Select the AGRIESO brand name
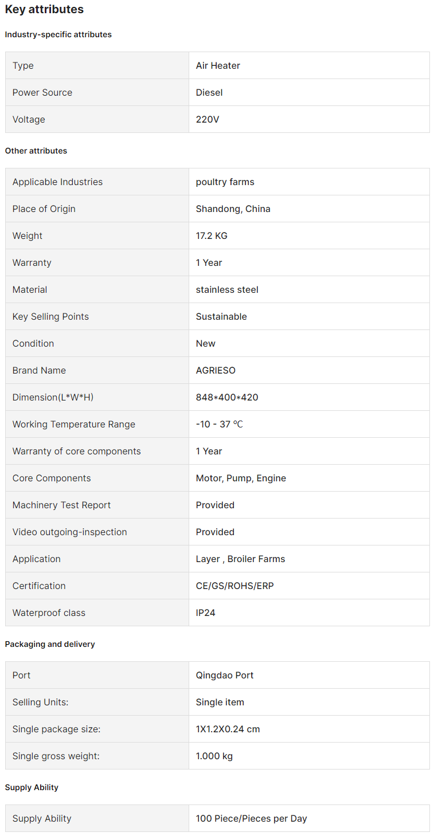Viewport: 438px width, 836px height. tap(216, 370)
